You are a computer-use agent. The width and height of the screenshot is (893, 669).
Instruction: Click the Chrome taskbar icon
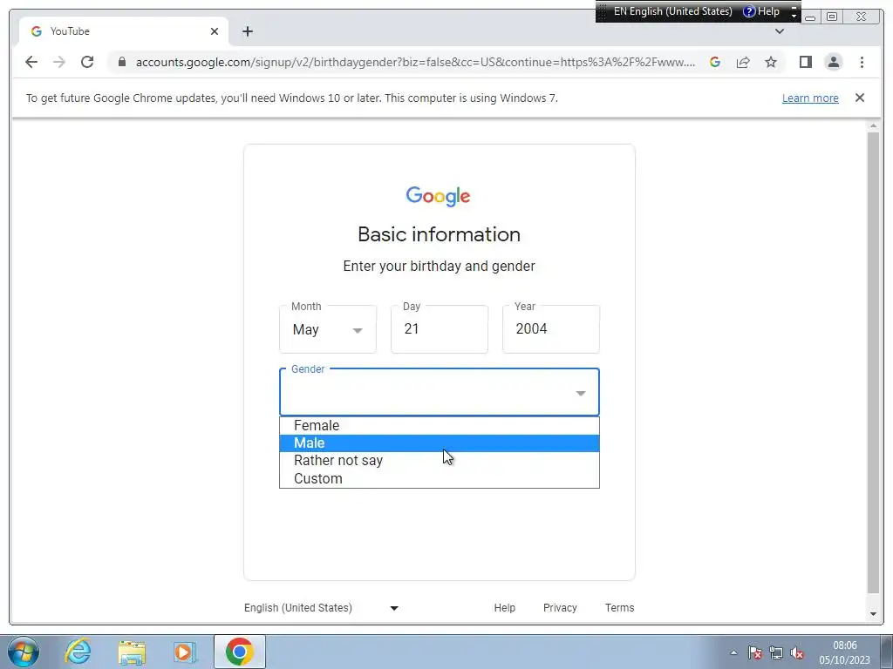tap(240, 652)
